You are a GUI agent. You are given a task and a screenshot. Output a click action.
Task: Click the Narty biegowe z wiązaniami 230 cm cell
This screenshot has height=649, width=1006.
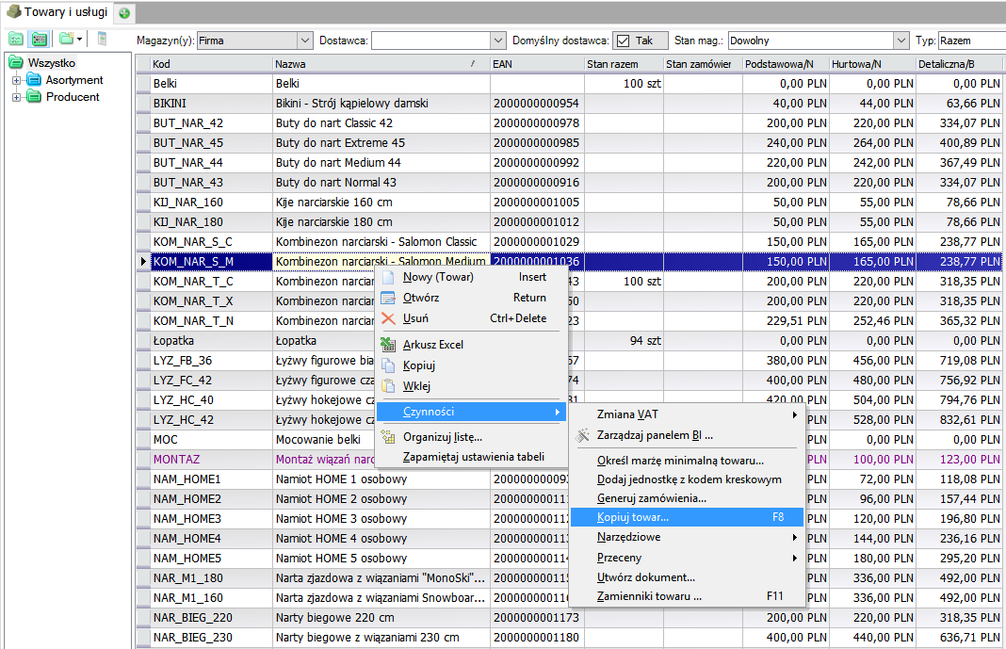point(381,638)
